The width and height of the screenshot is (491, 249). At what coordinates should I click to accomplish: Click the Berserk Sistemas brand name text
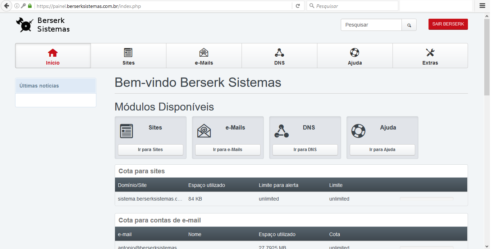coord(54,25)
